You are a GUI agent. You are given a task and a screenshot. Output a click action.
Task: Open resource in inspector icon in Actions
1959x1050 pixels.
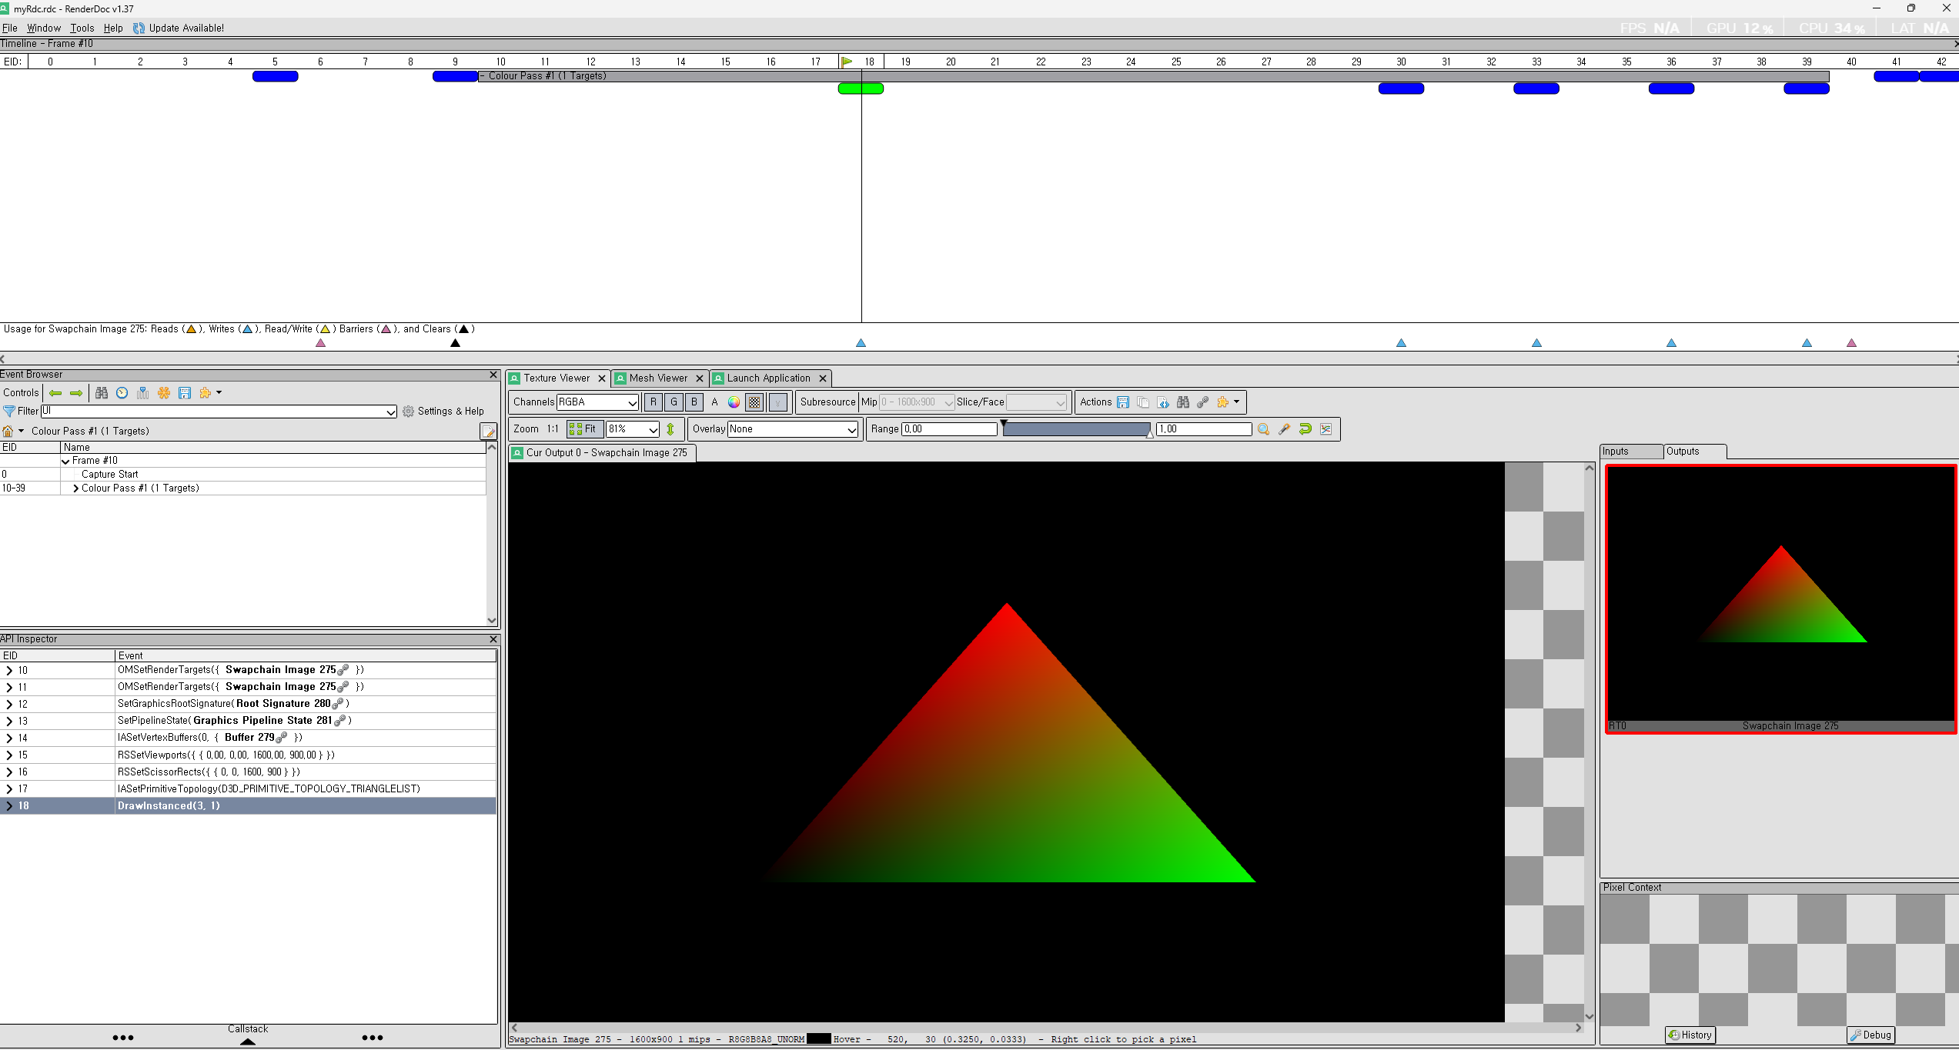click(1163, 402)
